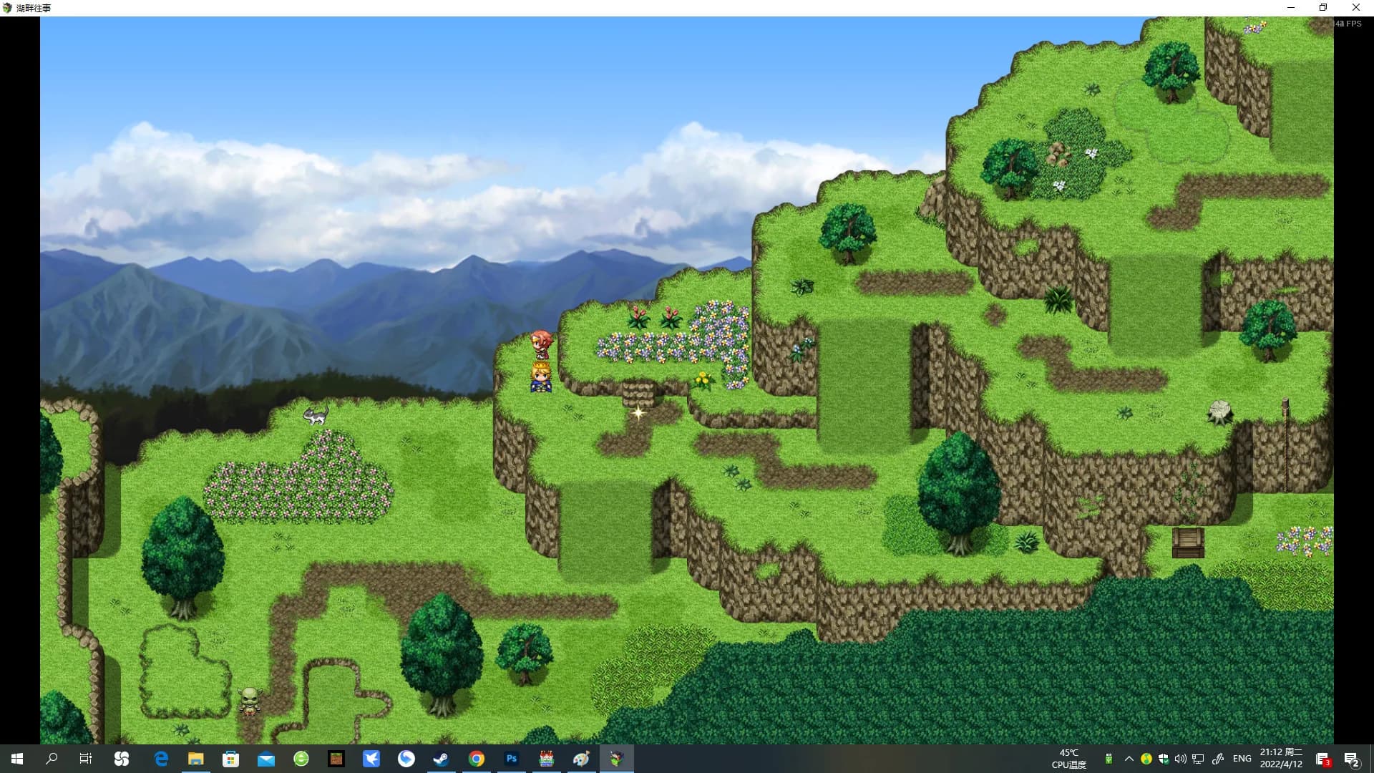Click the sparkle below the stone steps
The height and width of the screenshot is (773, 1374).
click(638, 412)
